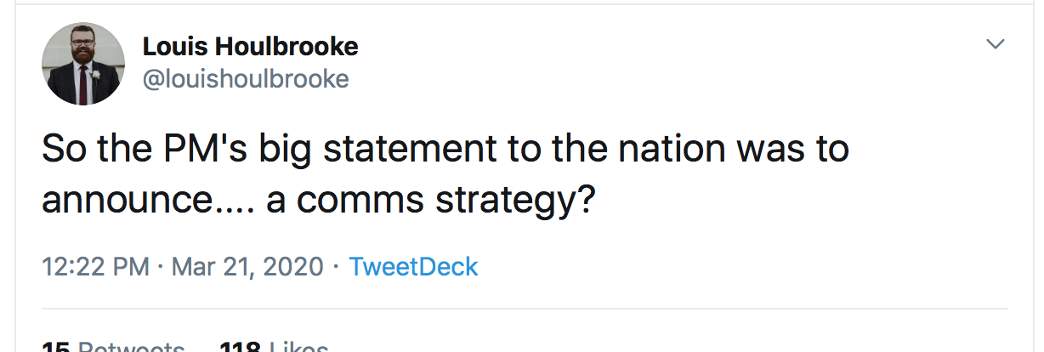1044x352 pixels.
Task: Click the word "PM's" in the tweet
Action: coord(199,149)
